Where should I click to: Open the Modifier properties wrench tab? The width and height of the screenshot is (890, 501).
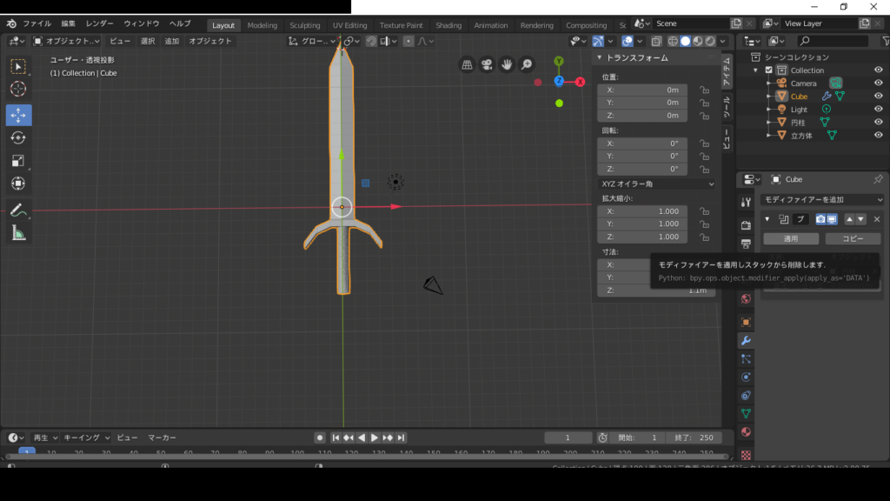click(745, 340)
